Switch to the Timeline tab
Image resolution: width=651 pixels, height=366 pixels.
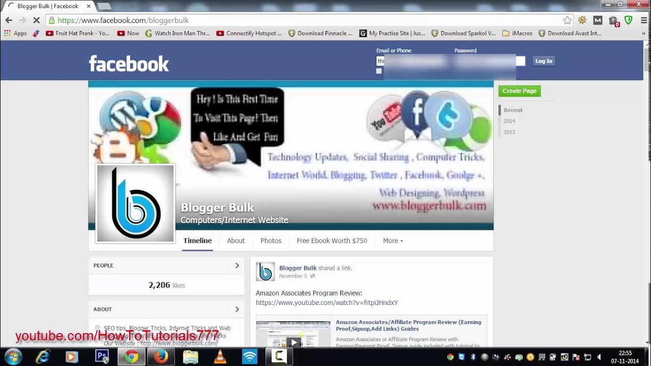197,241
